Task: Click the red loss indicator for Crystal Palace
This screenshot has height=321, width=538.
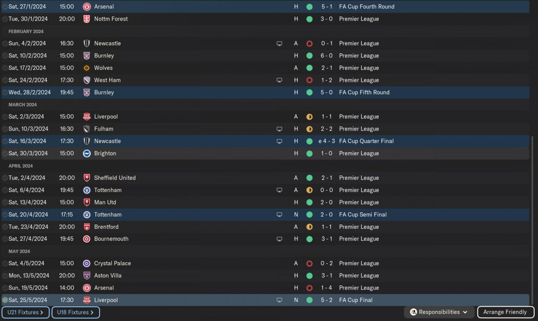Action: pos(309,264)
